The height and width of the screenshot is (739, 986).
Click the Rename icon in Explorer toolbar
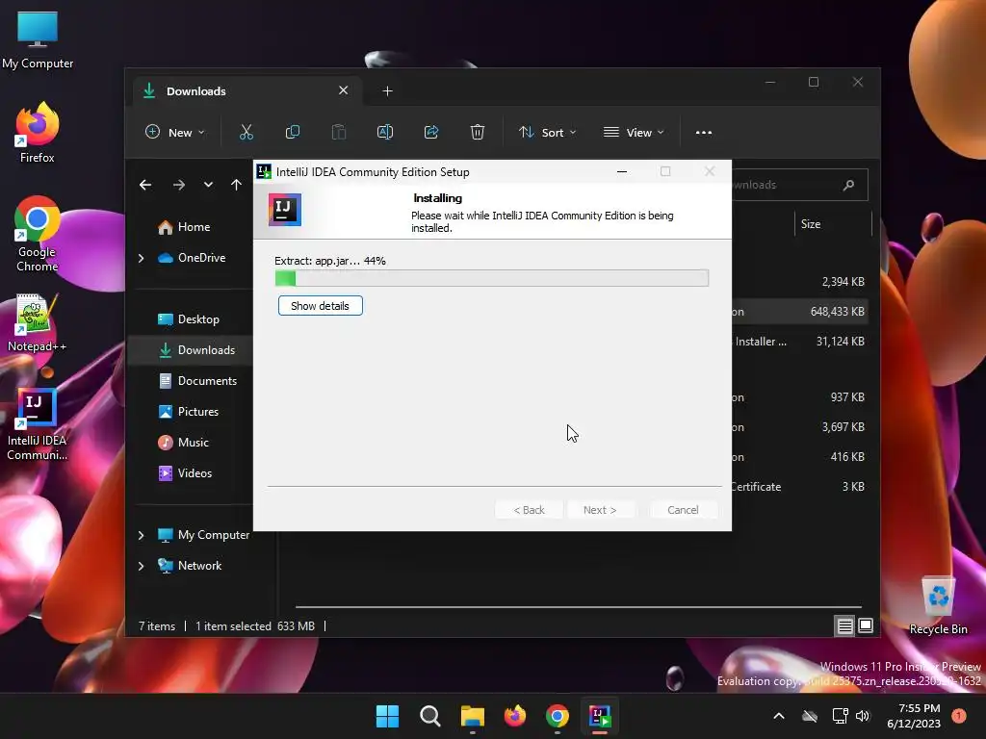[385, 132]
